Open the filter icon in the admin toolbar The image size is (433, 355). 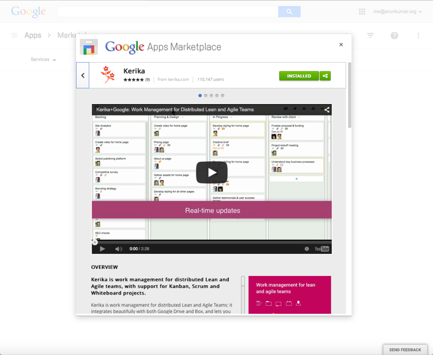point(370,35)
